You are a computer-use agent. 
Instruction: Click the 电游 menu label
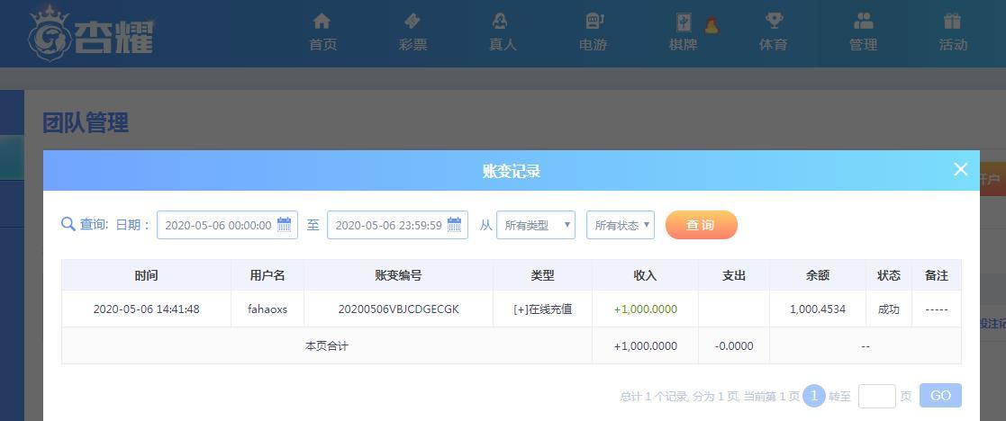[593, 45]
